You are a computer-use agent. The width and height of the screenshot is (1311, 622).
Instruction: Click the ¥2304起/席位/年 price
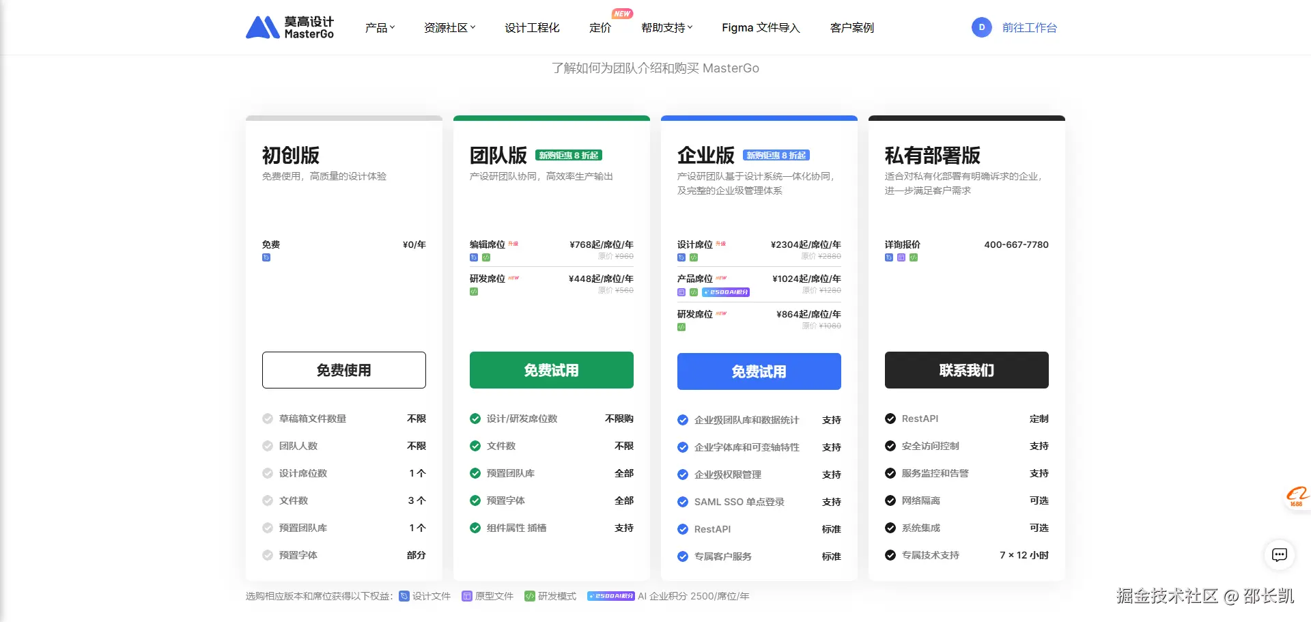(x=806, y=244)
